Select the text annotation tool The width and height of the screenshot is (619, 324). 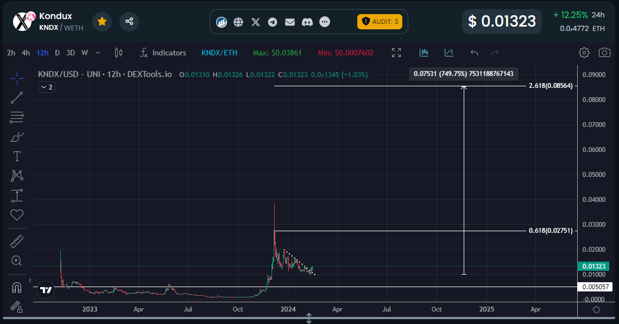(x=17, y=156)
